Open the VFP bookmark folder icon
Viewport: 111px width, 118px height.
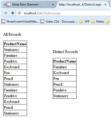pos(81,21)
